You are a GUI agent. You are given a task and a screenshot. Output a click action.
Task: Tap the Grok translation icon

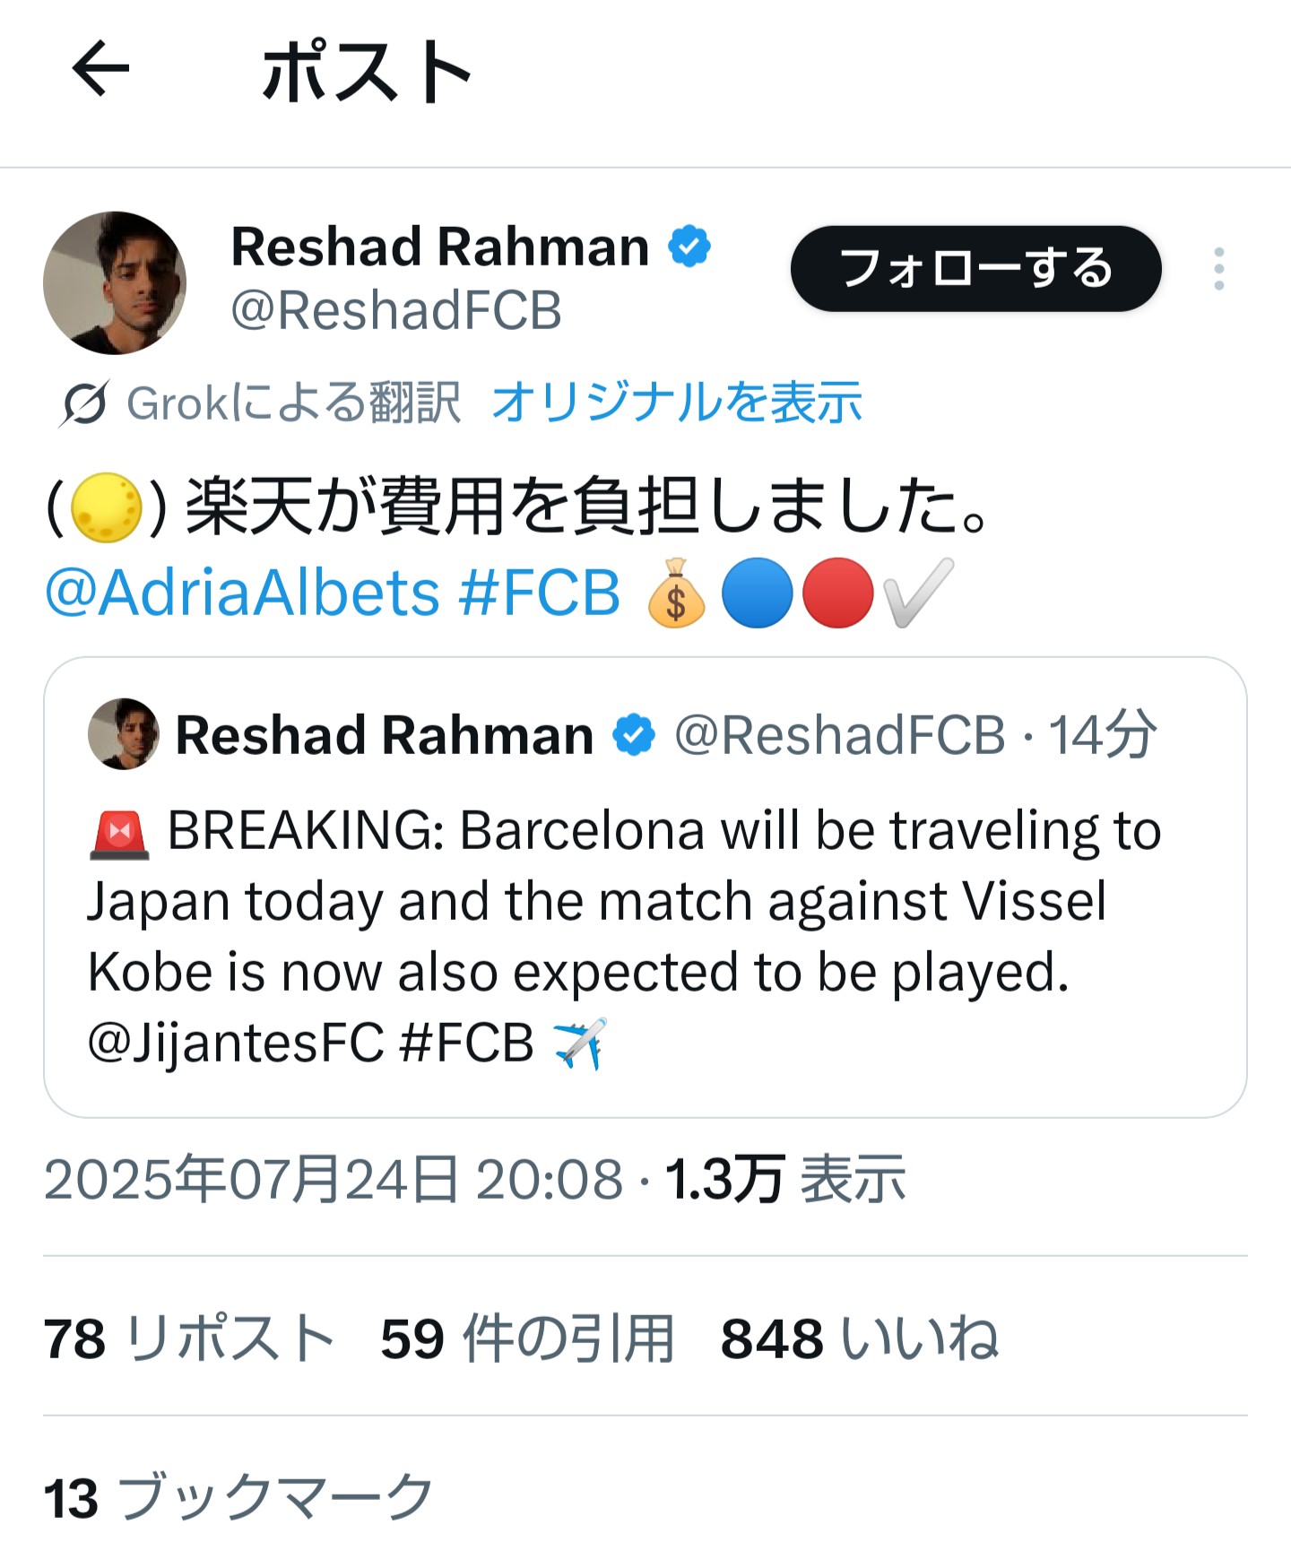84,403
